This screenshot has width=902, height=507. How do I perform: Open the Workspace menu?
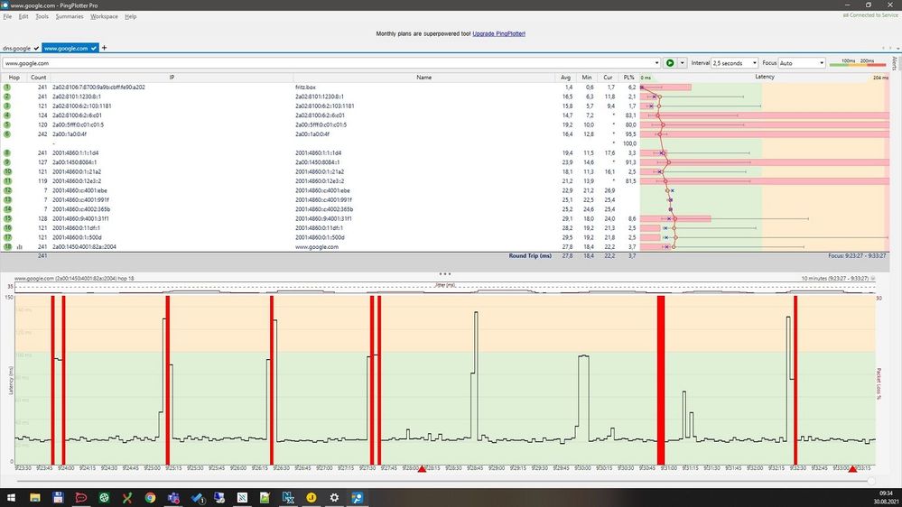pyautogui.click(x=104, y=16)
